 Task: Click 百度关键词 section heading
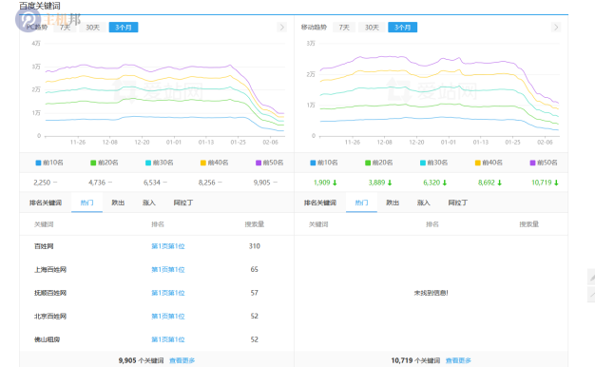click(40, 6)
